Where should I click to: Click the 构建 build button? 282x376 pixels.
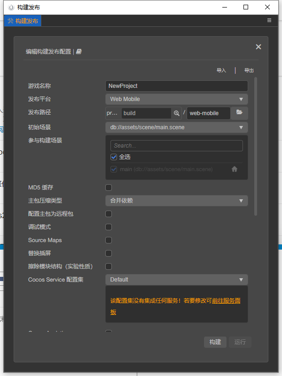point(215,342)
